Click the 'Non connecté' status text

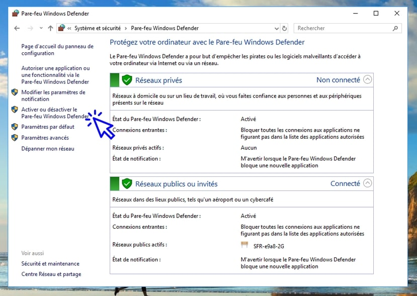click(339, 80)
